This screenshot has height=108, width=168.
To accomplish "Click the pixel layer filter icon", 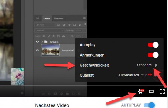I will (x=59, y=25).
